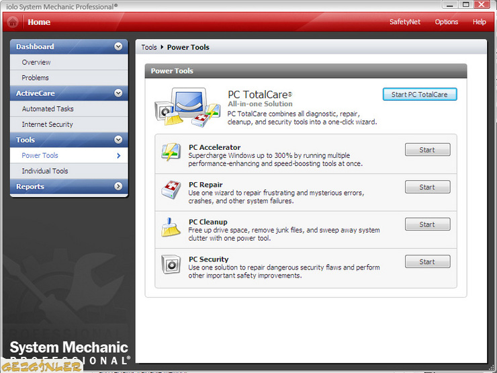
Task: Start the PC Cleanup wizard
Action: pos(427,224)
